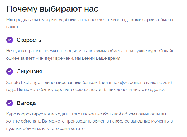Click the word Онлайн in the speed paragraph
The width and height of the screenshot is (187, 137).
tap(167, 51)
